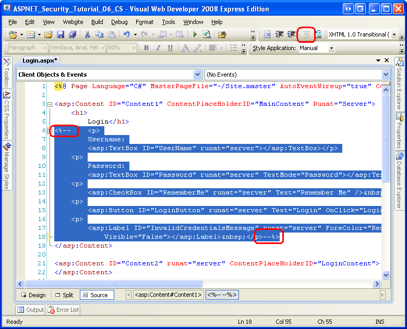
Task: Open the File menu
Action: coord(13,22)
